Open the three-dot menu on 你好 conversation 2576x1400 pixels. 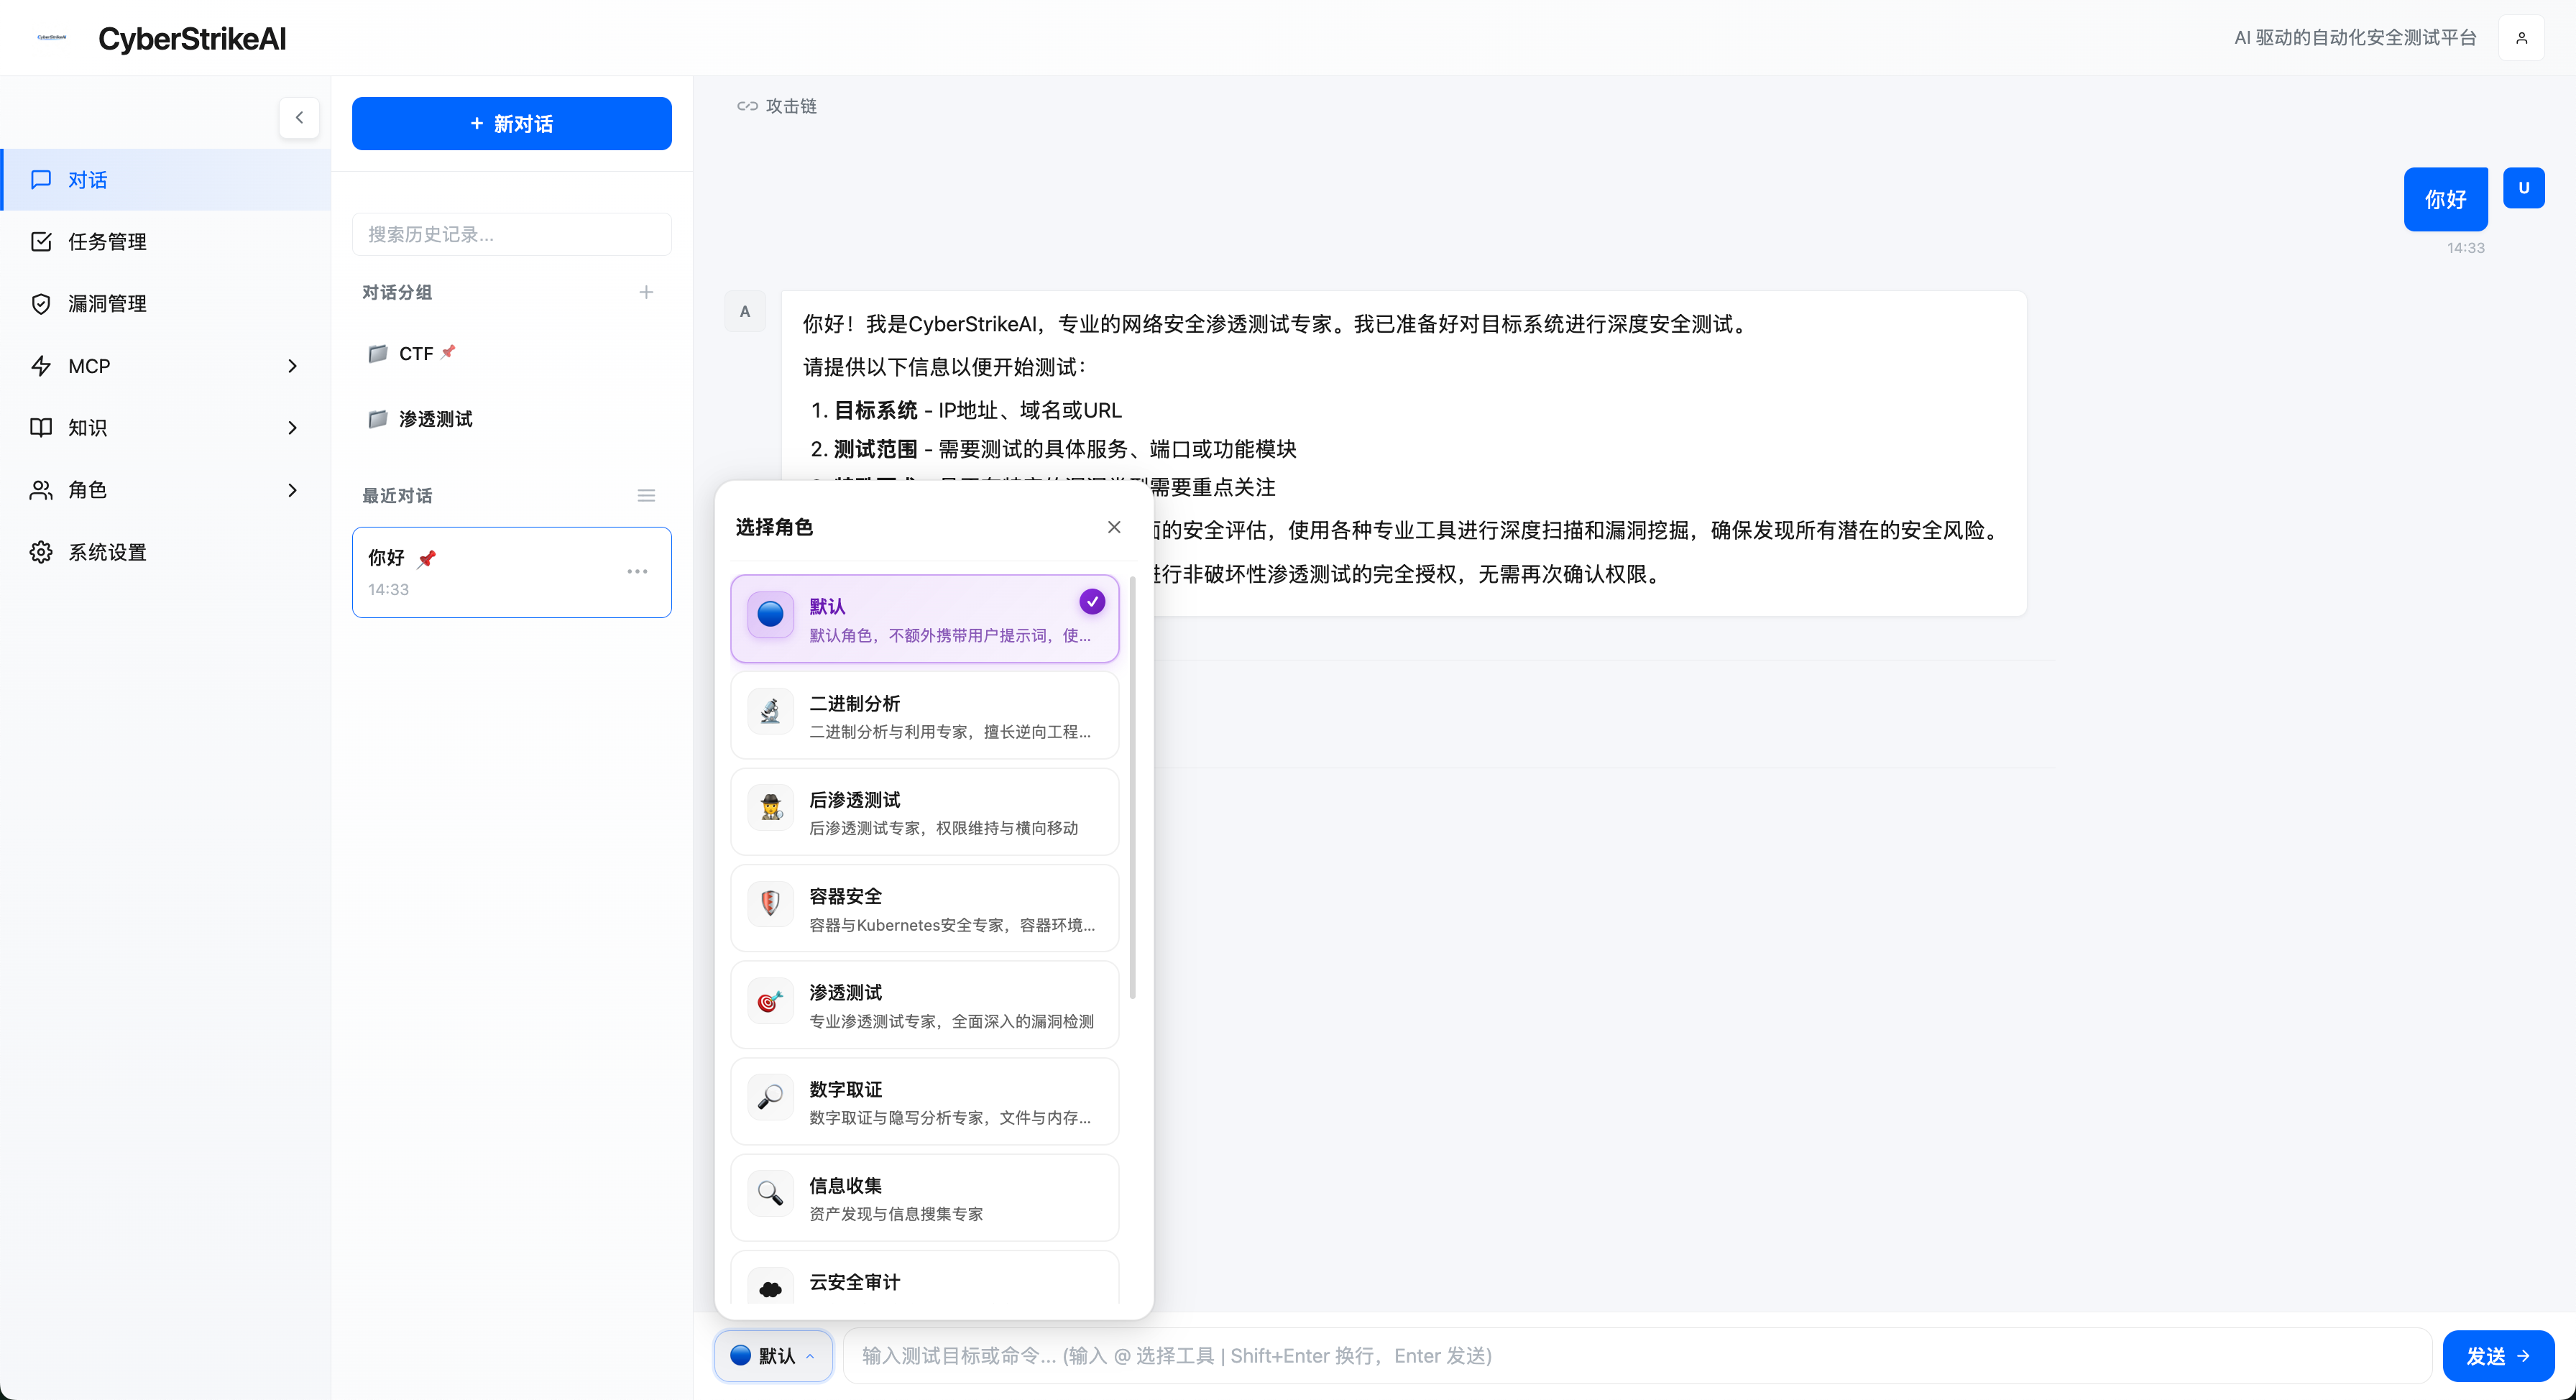click(x=637, y=572)
